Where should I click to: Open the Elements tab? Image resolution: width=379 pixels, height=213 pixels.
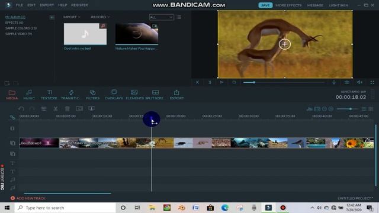[x=134, y=95]
